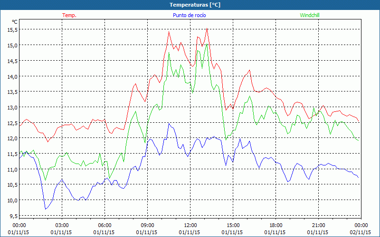This screenshot has height=237, width=380.
Task: Select the green 'Windchill' legend label
Action: click(x=310, y=15)
